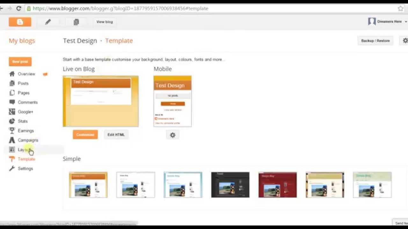Click the Simple section heading
Viewport: 408px width, 229px height.
click(x=72, y=159)
